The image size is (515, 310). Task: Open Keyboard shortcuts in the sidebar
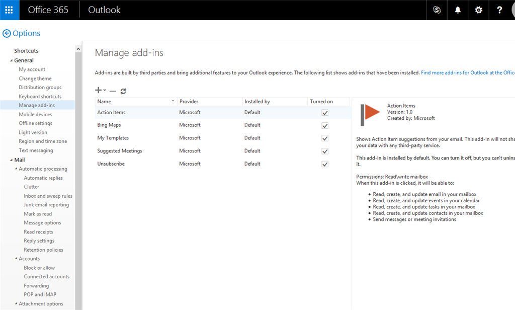(x=40, y=97)
